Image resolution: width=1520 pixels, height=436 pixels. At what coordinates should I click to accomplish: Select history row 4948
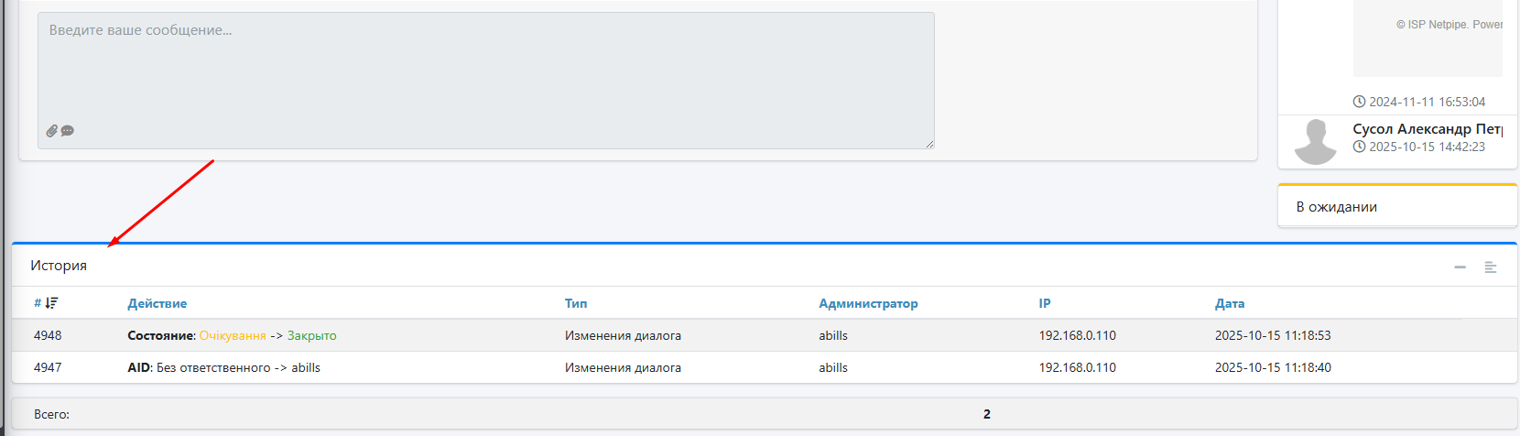48,335
